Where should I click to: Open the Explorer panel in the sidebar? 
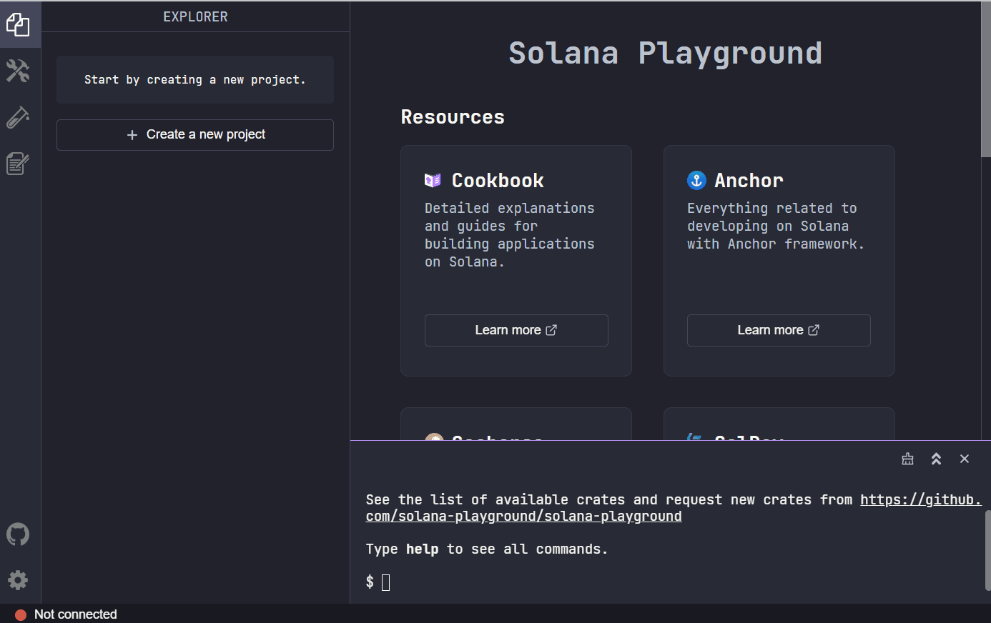coord(18,24)
